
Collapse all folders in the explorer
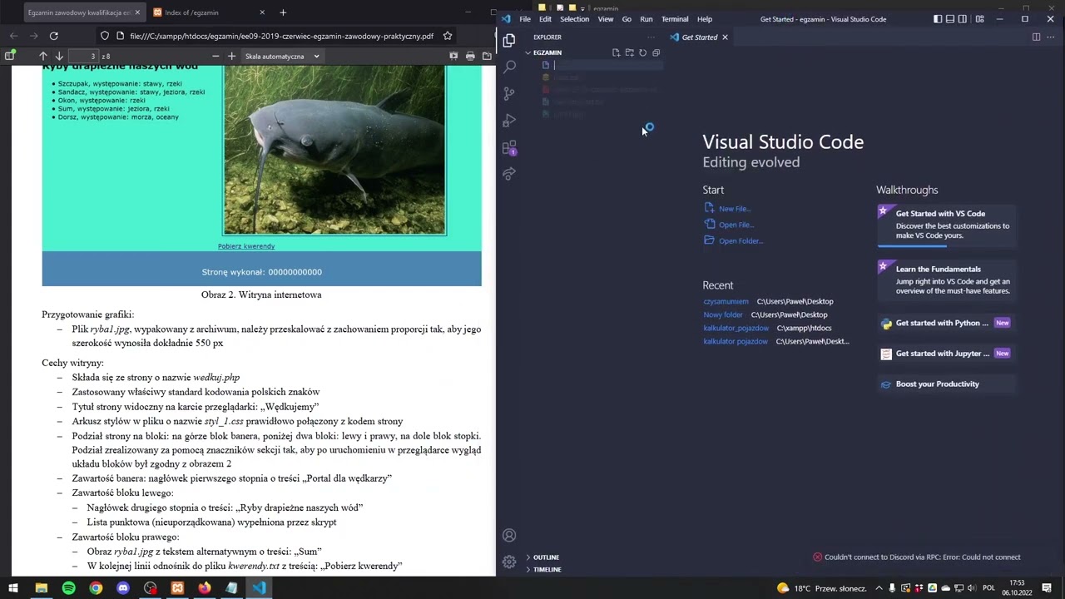click(656, 52)
